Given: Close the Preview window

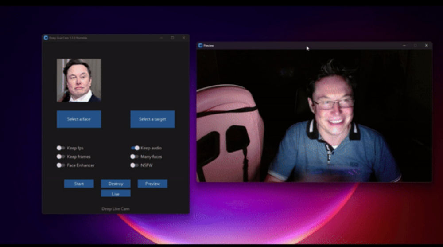Looking at the screenshot, I should pos(427,46).
